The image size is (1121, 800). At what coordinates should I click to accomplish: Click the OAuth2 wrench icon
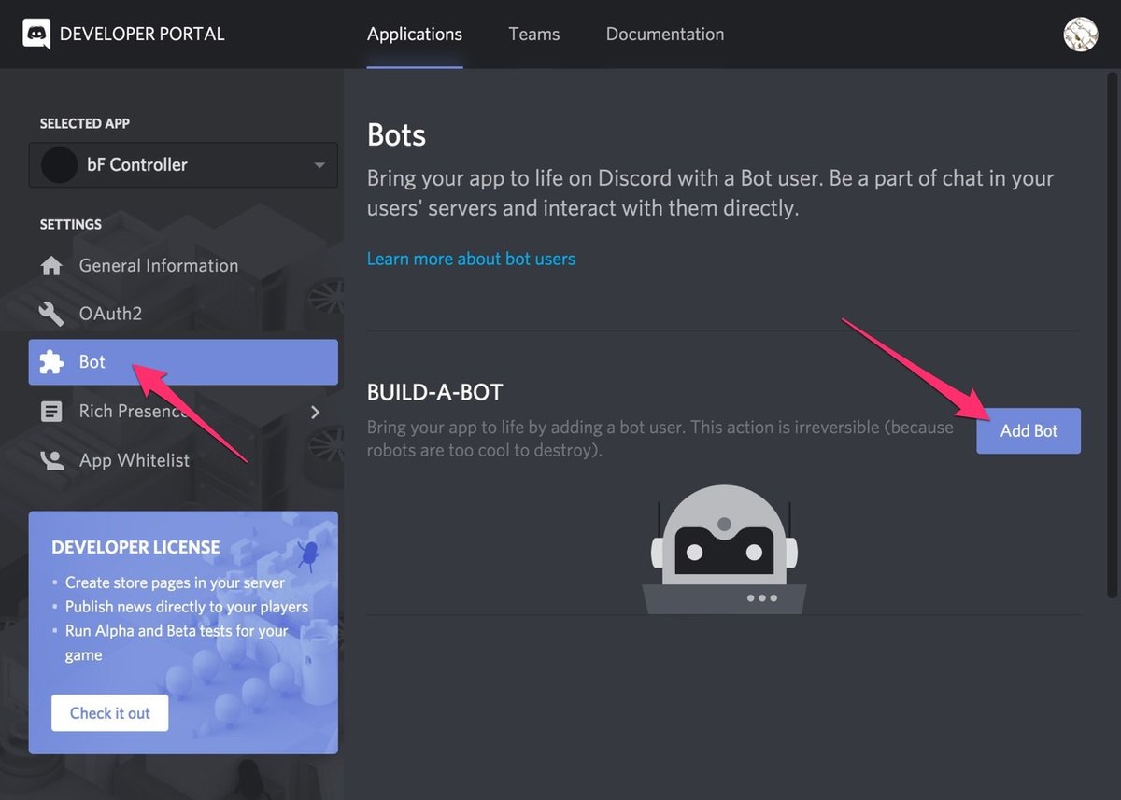point(51,313)
